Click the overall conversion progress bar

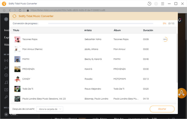click(x=101, y=23)
